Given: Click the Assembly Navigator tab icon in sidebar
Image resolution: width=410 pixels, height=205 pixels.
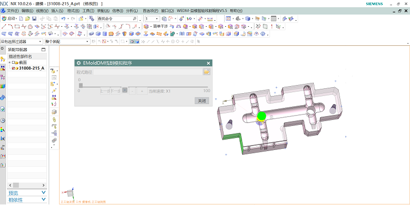Looking at the screenshot, I should pyautogui.click(x=3, y=59).
